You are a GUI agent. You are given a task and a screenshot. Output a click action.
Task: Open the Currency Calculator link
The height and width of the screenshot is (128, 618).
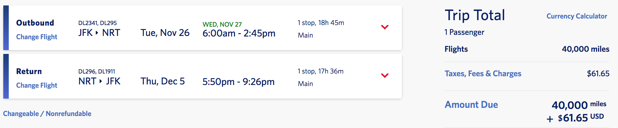pos(577,16)
